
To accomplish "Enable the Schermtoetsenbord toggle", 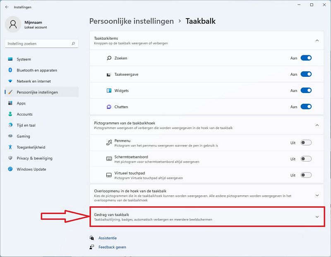I will [306, 159].
